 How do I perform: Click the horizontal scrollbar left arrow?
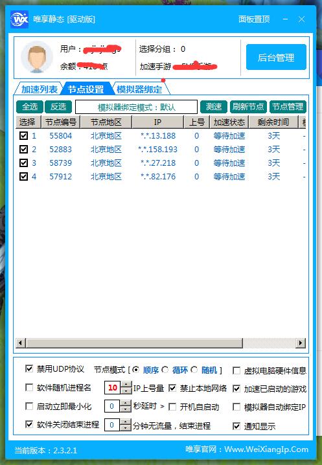click(20, 343)
